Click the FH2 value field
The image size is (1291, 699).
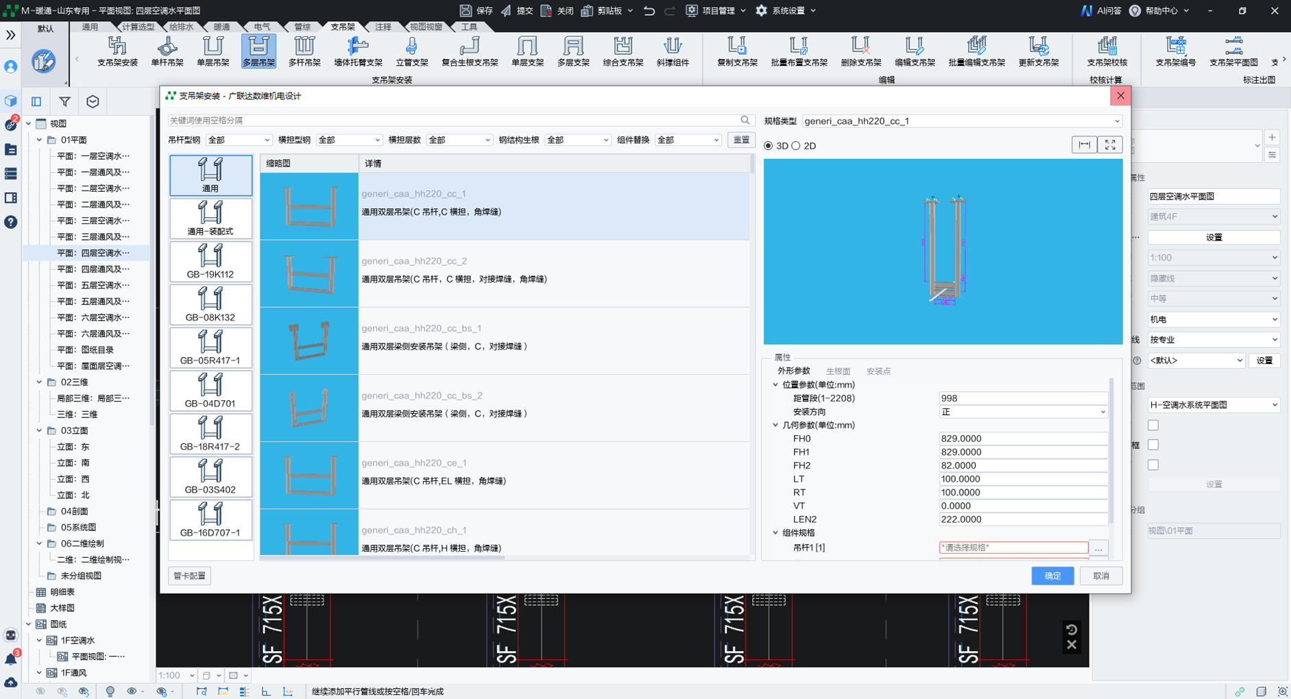1023,465
